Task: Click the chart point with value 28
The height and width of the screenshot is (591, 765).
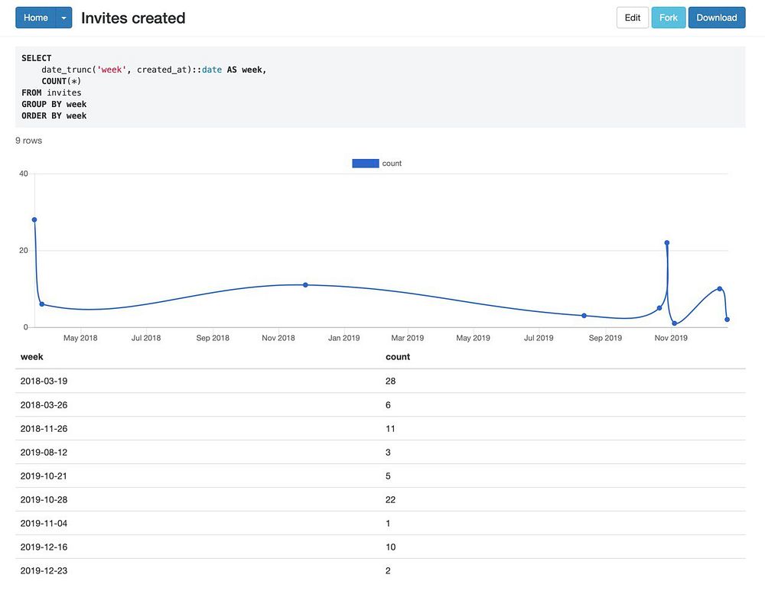Action: pos(34,220)
